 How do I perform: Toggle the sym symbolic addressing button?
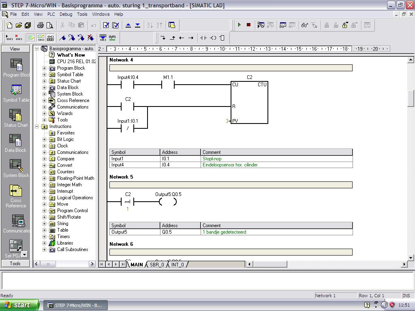tap(112, 38)
